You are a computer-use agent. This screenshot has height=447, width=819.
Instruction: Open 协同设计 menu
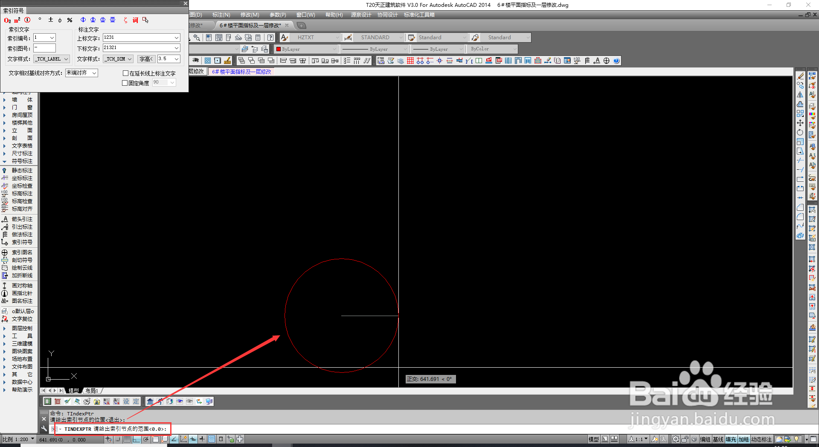pyautogui.click(x=387, y=15)
